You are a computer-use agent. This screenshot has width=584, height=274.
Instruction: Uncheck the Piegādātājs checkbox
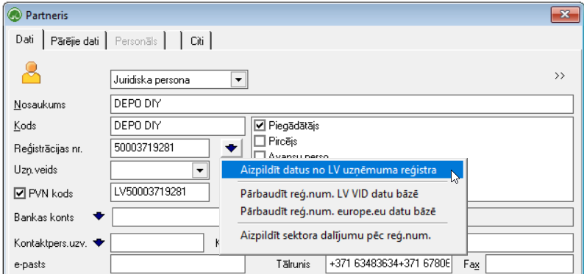[260, 126]
